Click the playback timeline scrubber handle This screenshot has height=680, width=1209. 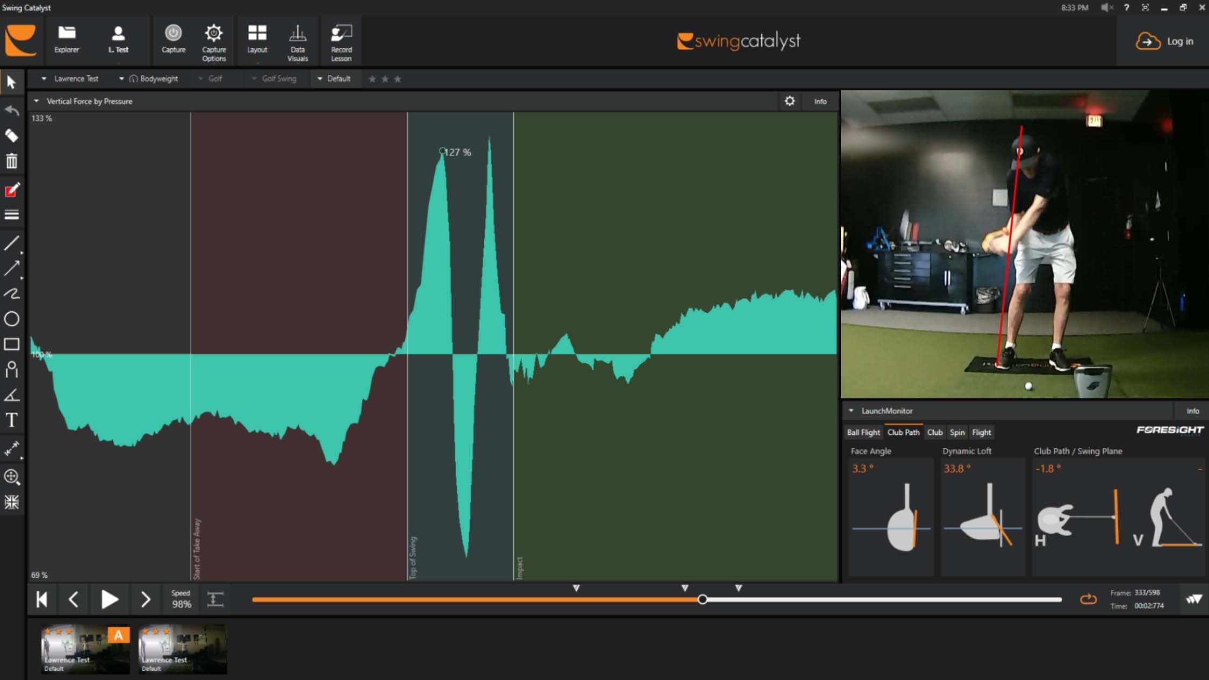(702, 599)
